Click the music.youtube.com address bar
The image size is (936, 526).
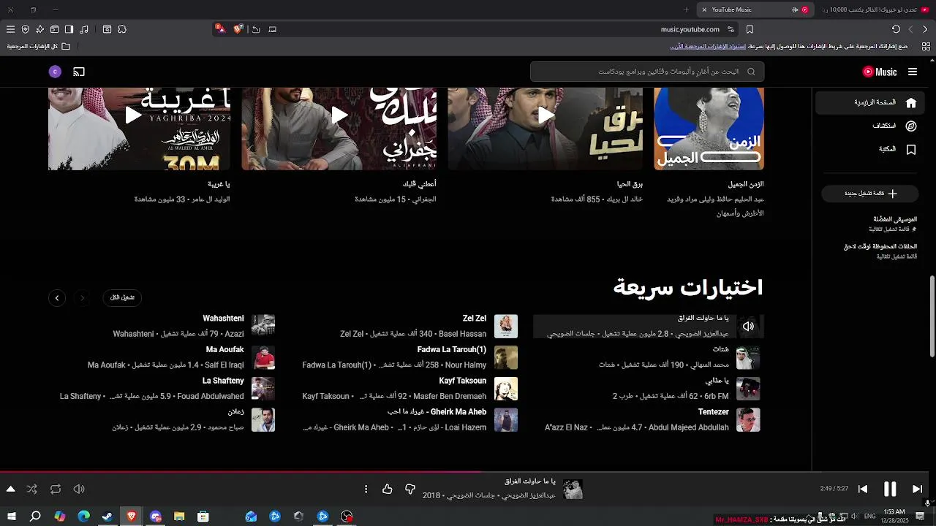[690, 29]
